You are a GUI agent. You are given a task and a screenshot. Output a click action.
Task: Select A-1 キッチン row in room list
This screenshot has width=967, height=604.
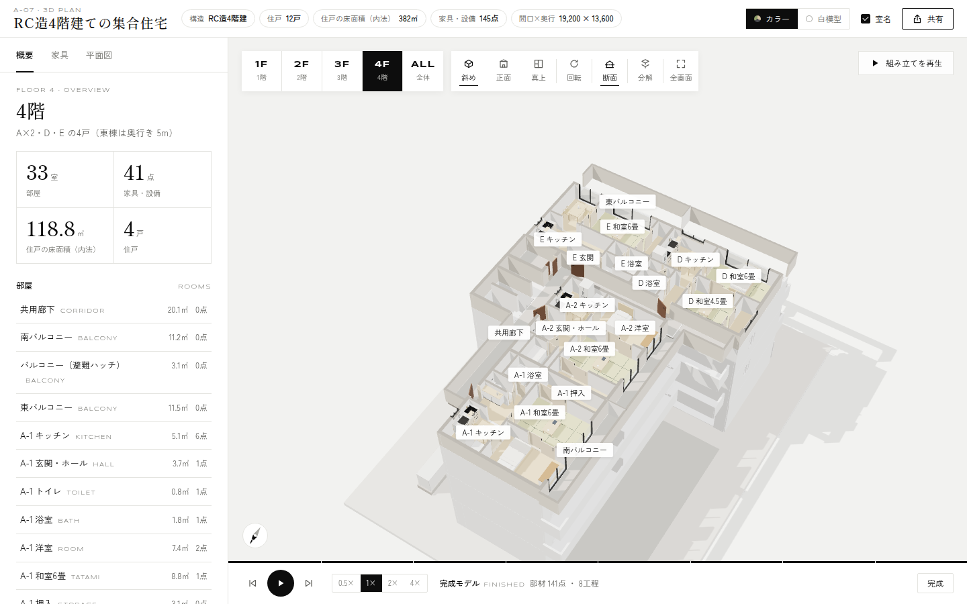pyautogui.click(x=113, y=436)
